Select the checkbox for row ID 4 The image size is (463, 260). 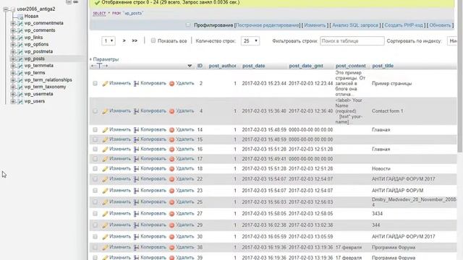pos(95,111)
